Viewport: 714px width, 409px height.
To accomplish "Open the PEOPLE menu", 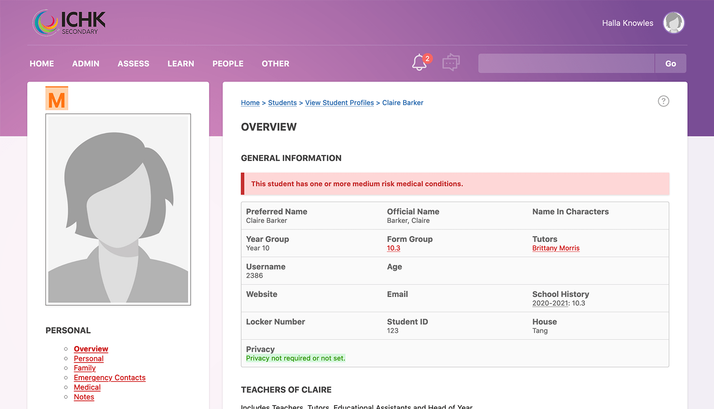I will 227,63.
